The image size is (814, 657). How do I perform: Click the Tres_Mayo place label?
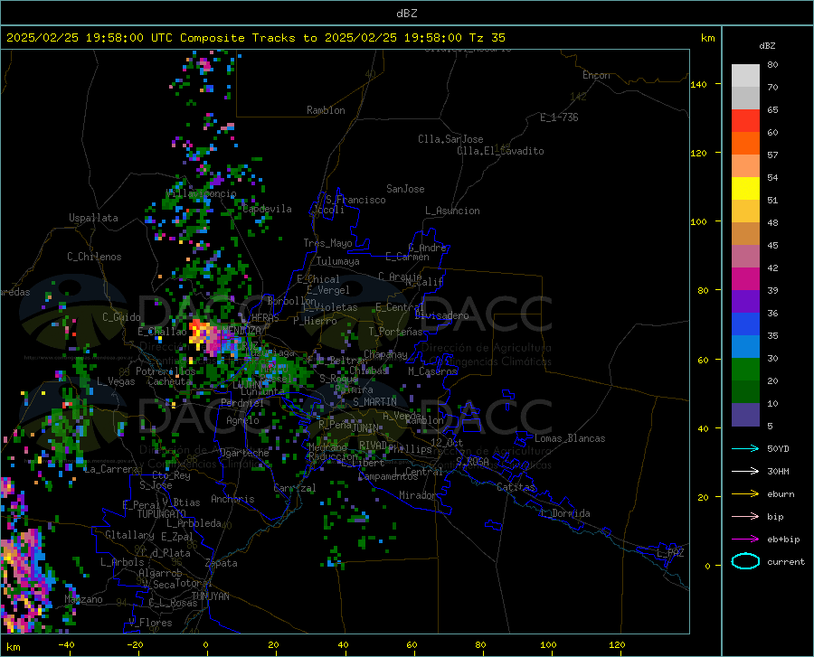point(327,243)
